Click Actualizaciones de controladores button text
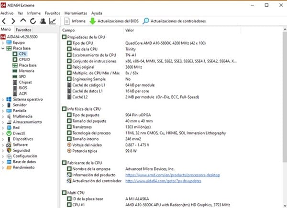Image resolution: width=287 pixels, height=208 pixels. (178, 21)
